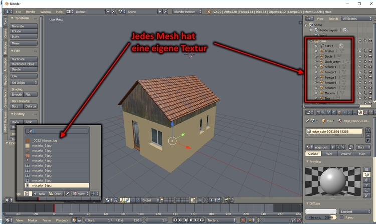Open the Render tab camera icon in properties
Screen dimensions: 376x224
click(318, 112)
